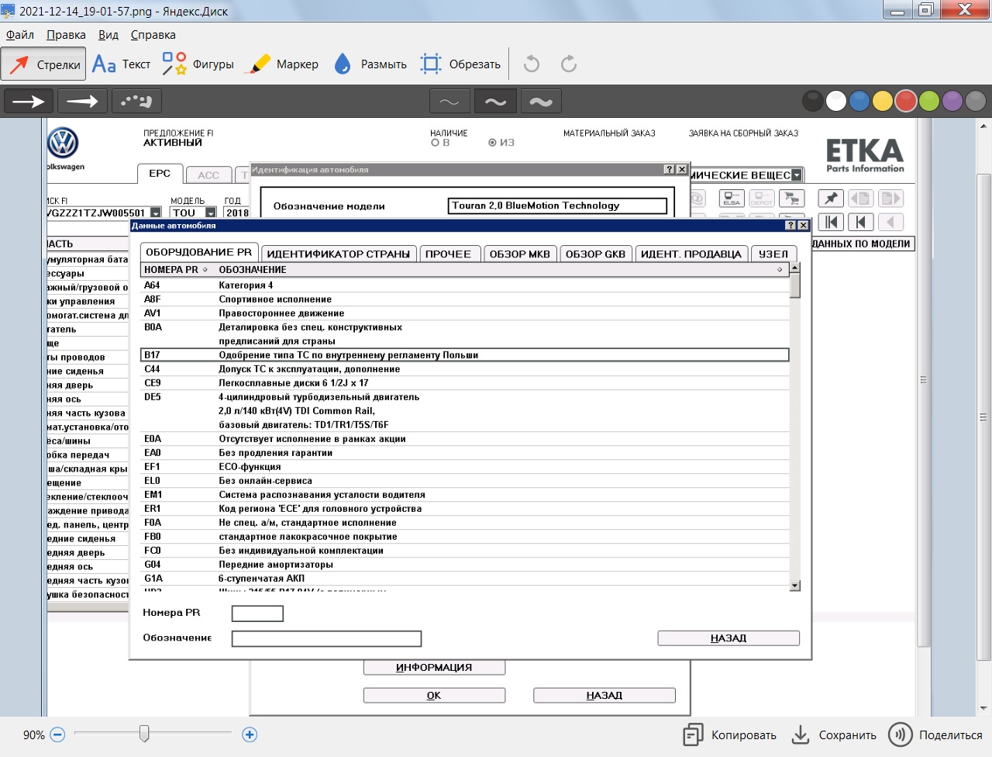This screenshot has width=992, height=757.
Task: Zoom out with the minus icon
Action: pos(57,735)
